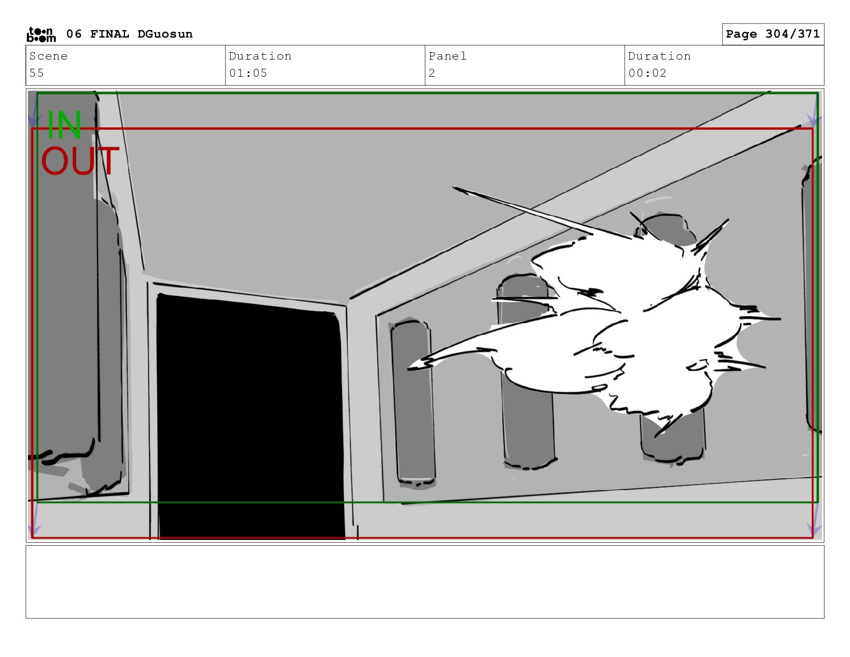Click the 'Panel' label in header table
This screenshot has width=850, height=657.
[x=448, y=56]
